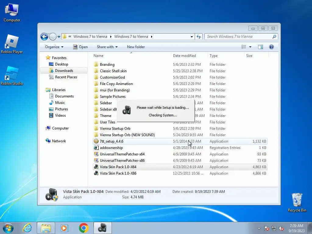Expand breadcrumb arrow after last Windows 7 to Vienna
The image size is (312, 234).
152,37
